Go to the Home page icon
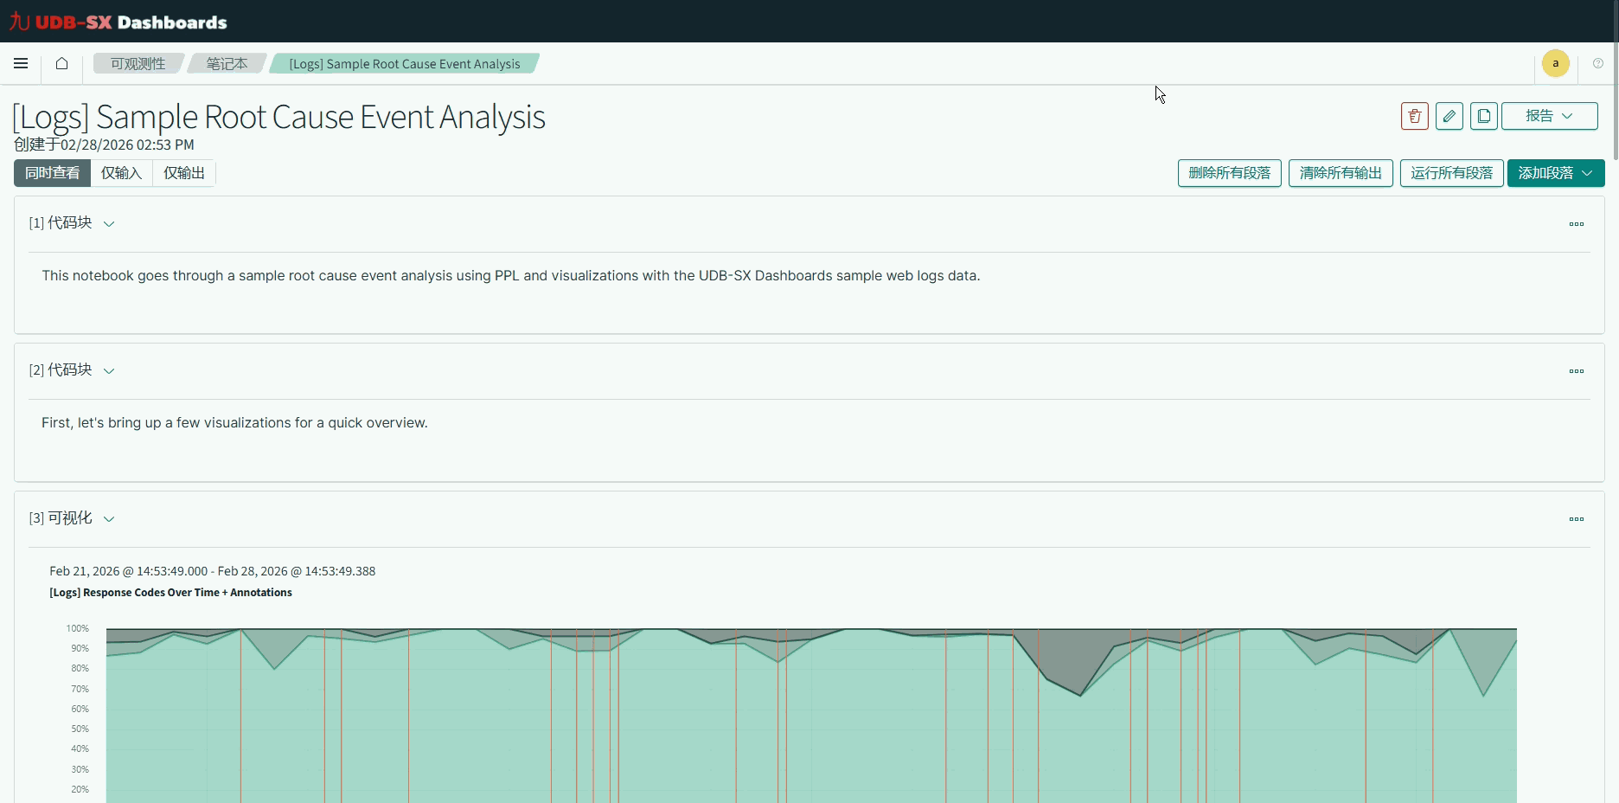Image resolution: width=1619 pixels, height=803 pixels. pyautogui.click(x=61, y=63)
